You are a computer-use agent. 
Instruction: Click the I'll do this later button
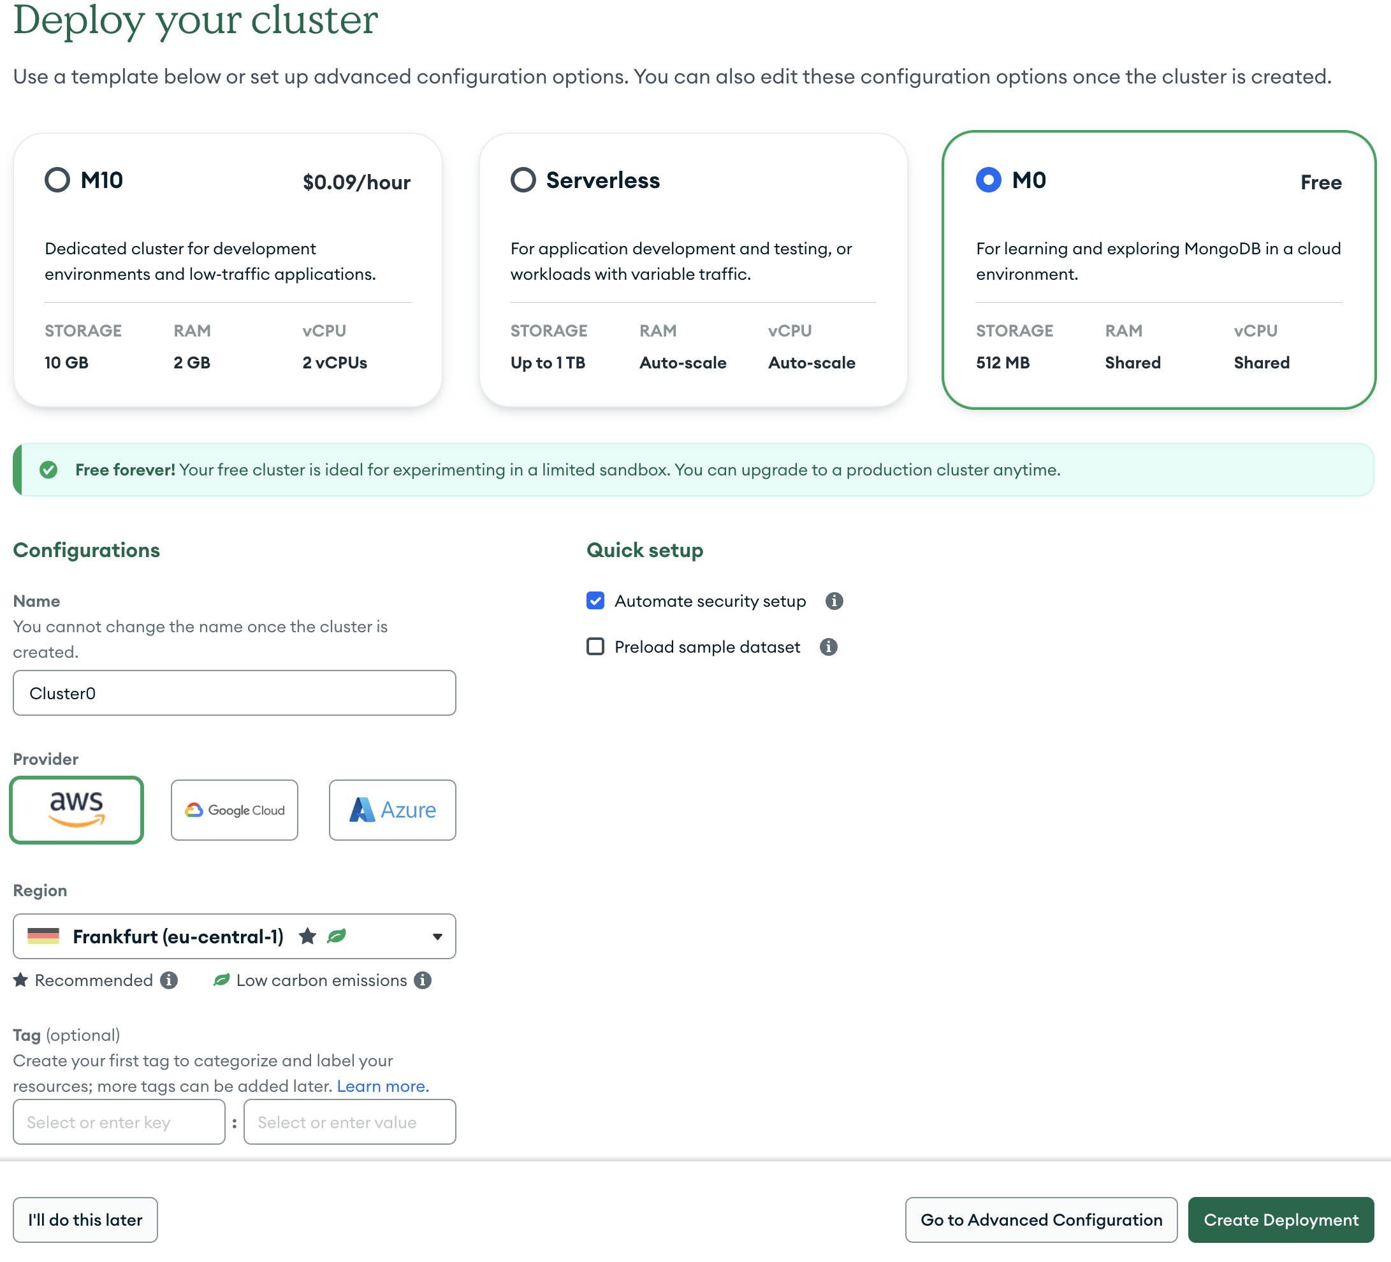[85, 1220]
